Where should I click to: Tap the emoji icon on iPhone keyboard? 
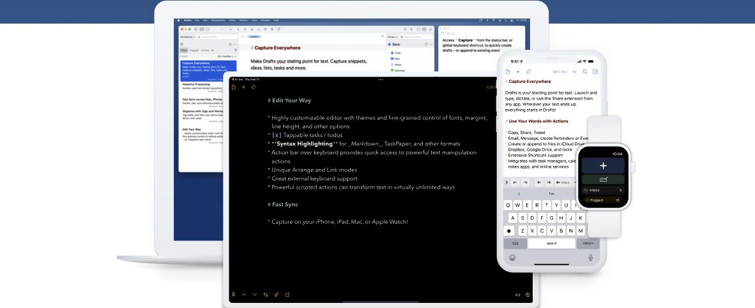[512, 258]
